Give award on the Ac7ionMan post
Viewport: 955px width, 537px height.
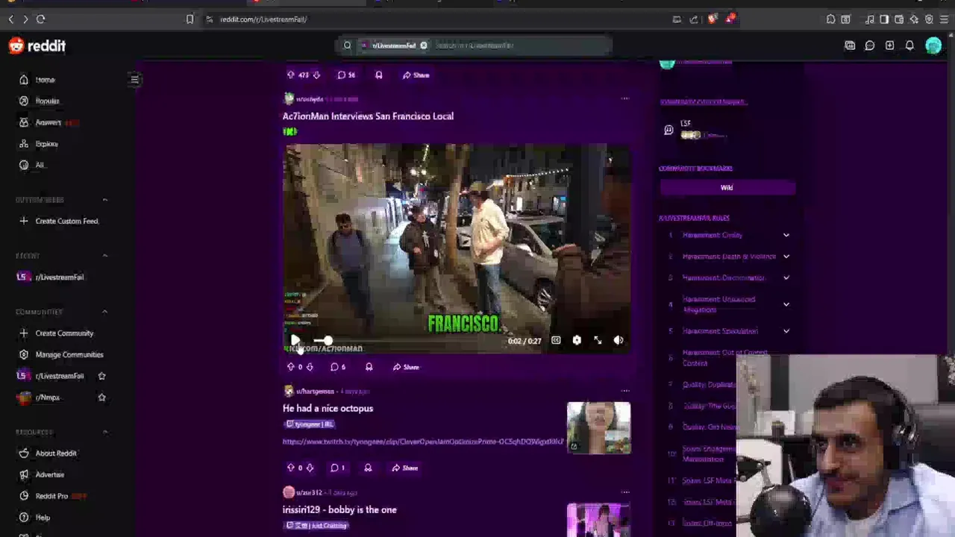pos(369,367)
